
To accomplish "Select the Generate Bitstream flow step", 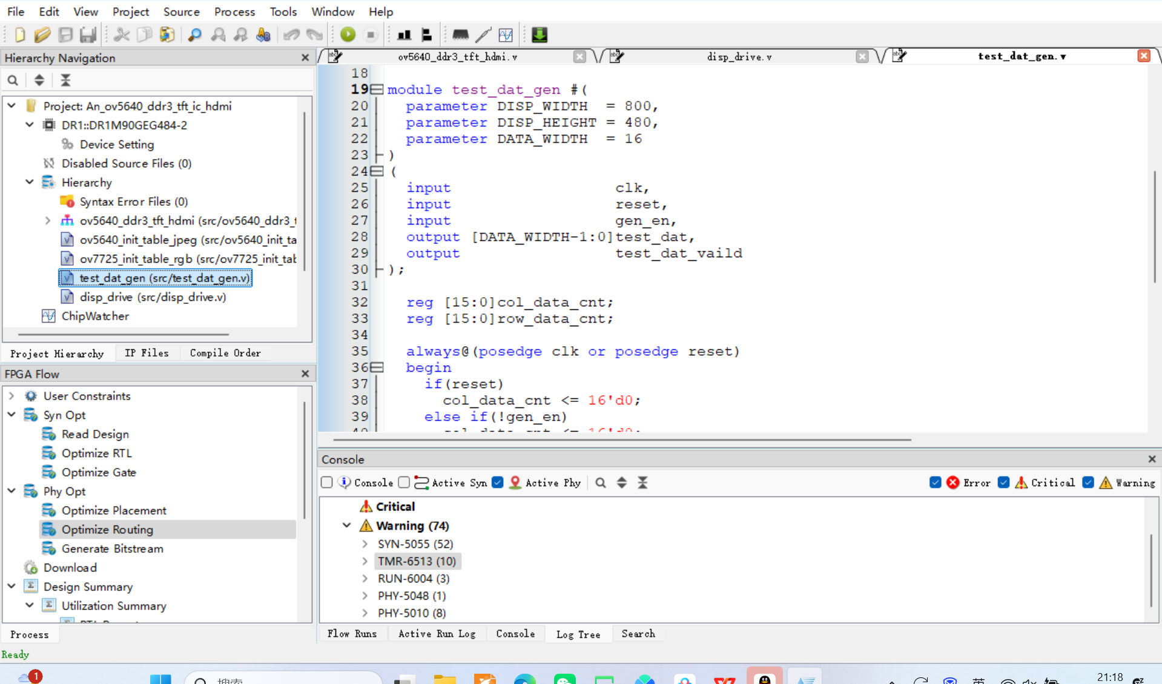I will tap(112, 548).
